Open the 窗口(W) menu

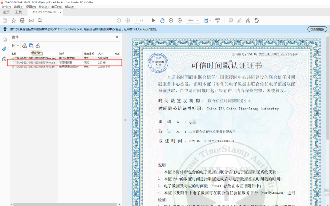[x=57, y=7]
